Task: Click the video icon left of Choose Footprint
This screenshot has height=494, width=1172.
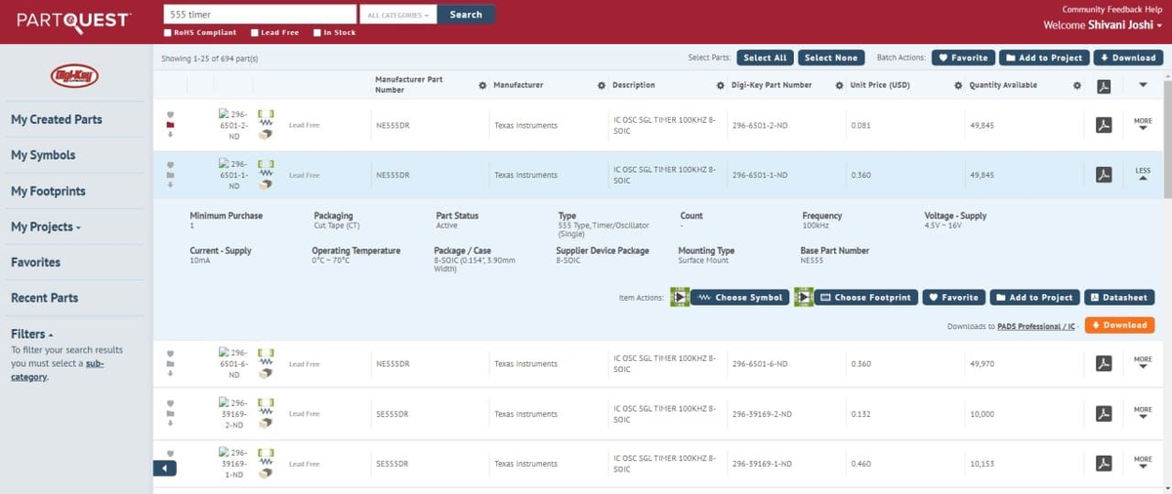Action: coord(804,297)
